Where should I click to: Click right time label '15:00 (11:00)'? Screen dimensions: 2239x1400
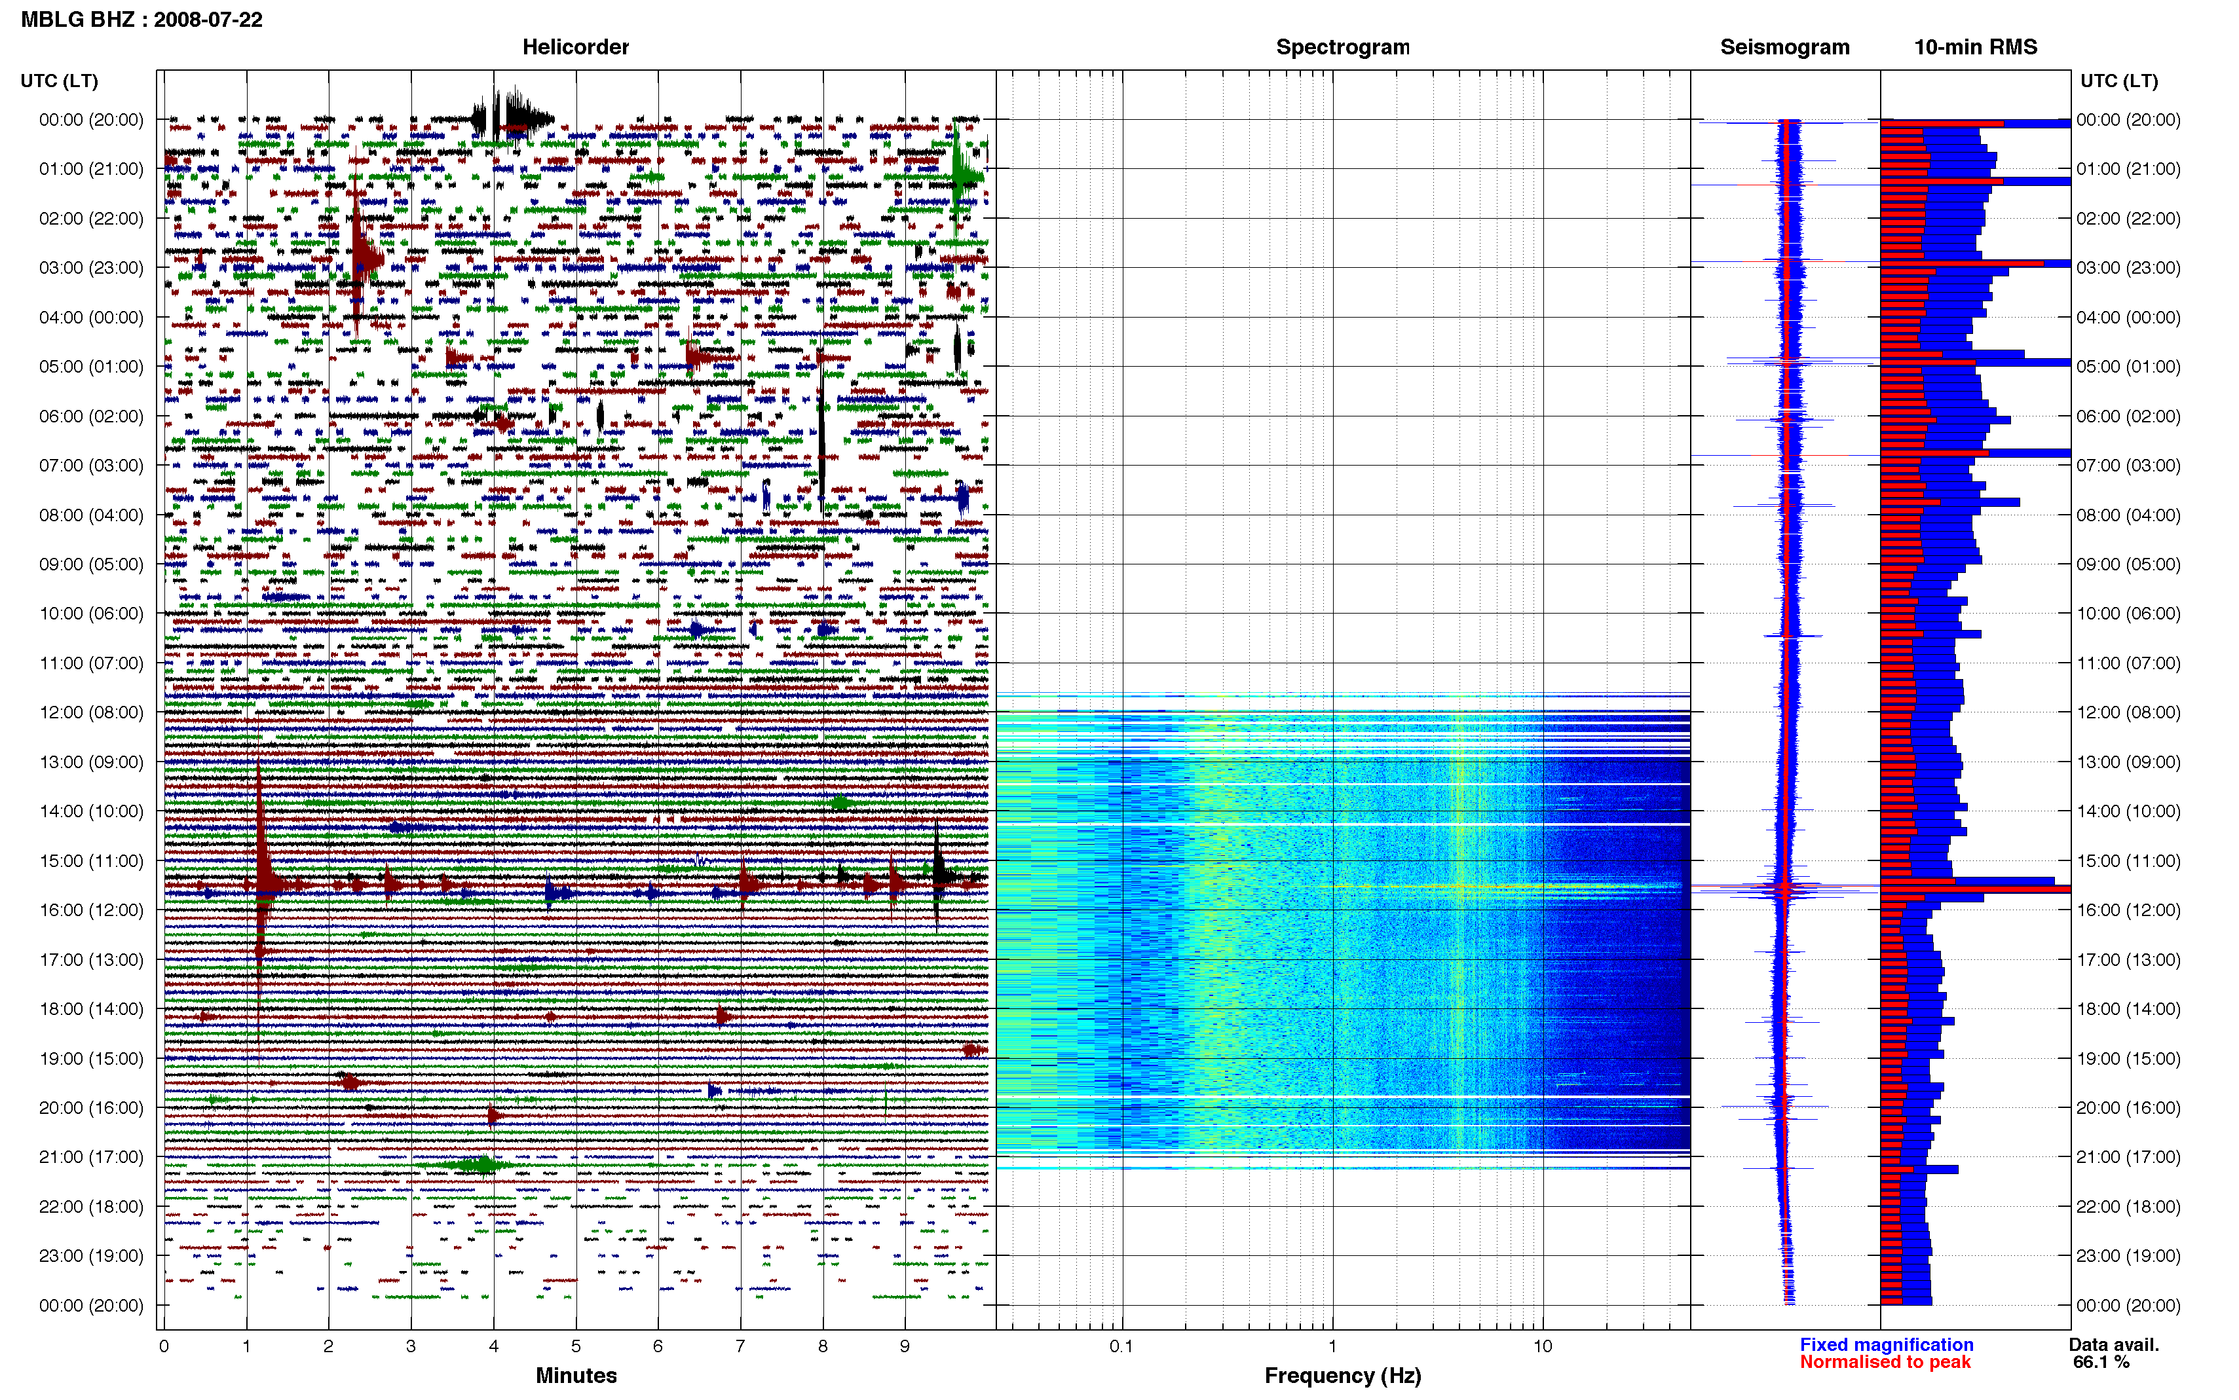[x=2128, y=861]
